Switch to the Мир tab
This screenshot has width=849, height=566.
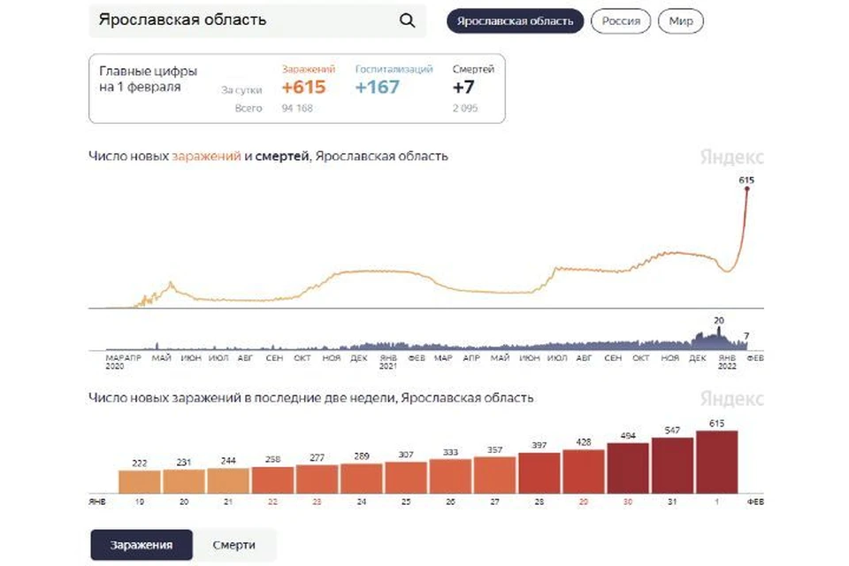click(681, 21)
